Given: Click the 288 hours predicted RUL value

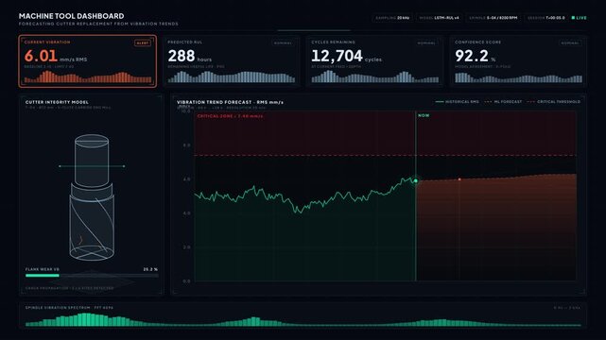Looking at the screenshot, I should [182, 57].
